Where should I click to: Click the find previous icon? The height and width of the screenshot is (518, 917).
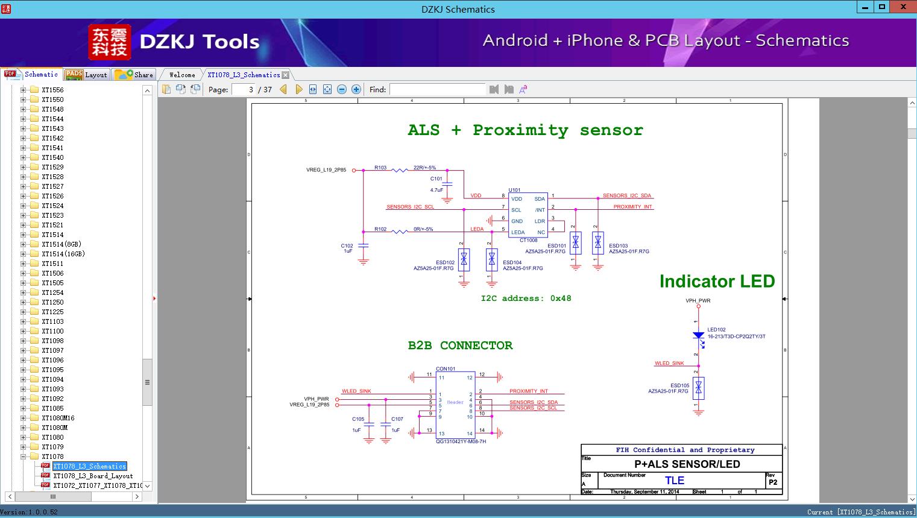(x=494, y=89)
